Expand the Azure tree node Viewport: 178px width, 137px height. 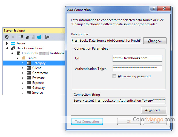click(7, 43)
